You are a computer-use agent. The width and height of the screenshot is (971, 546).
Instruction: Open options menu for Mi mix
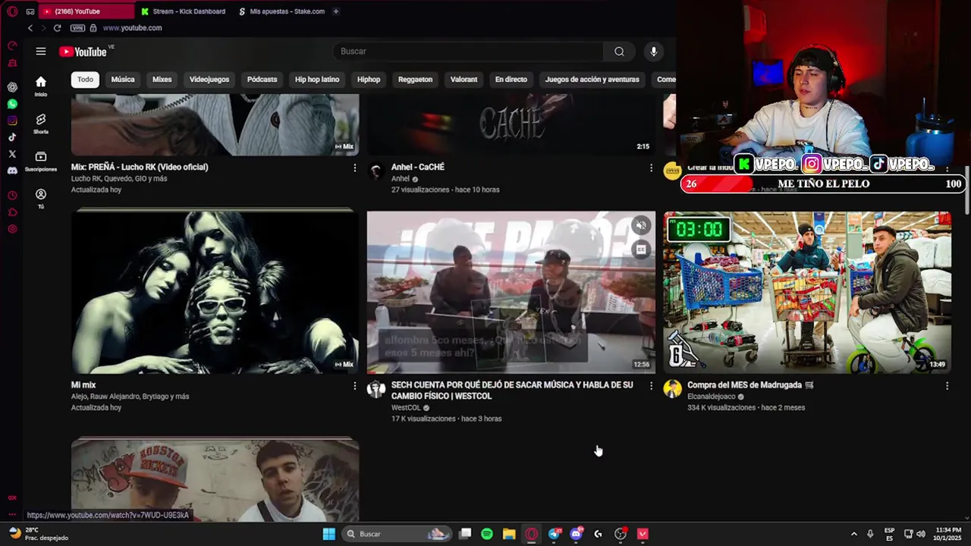[x=354, y=386]
